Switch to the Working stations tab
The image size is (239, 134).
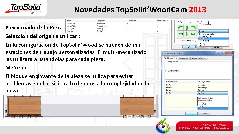point(170,58)
